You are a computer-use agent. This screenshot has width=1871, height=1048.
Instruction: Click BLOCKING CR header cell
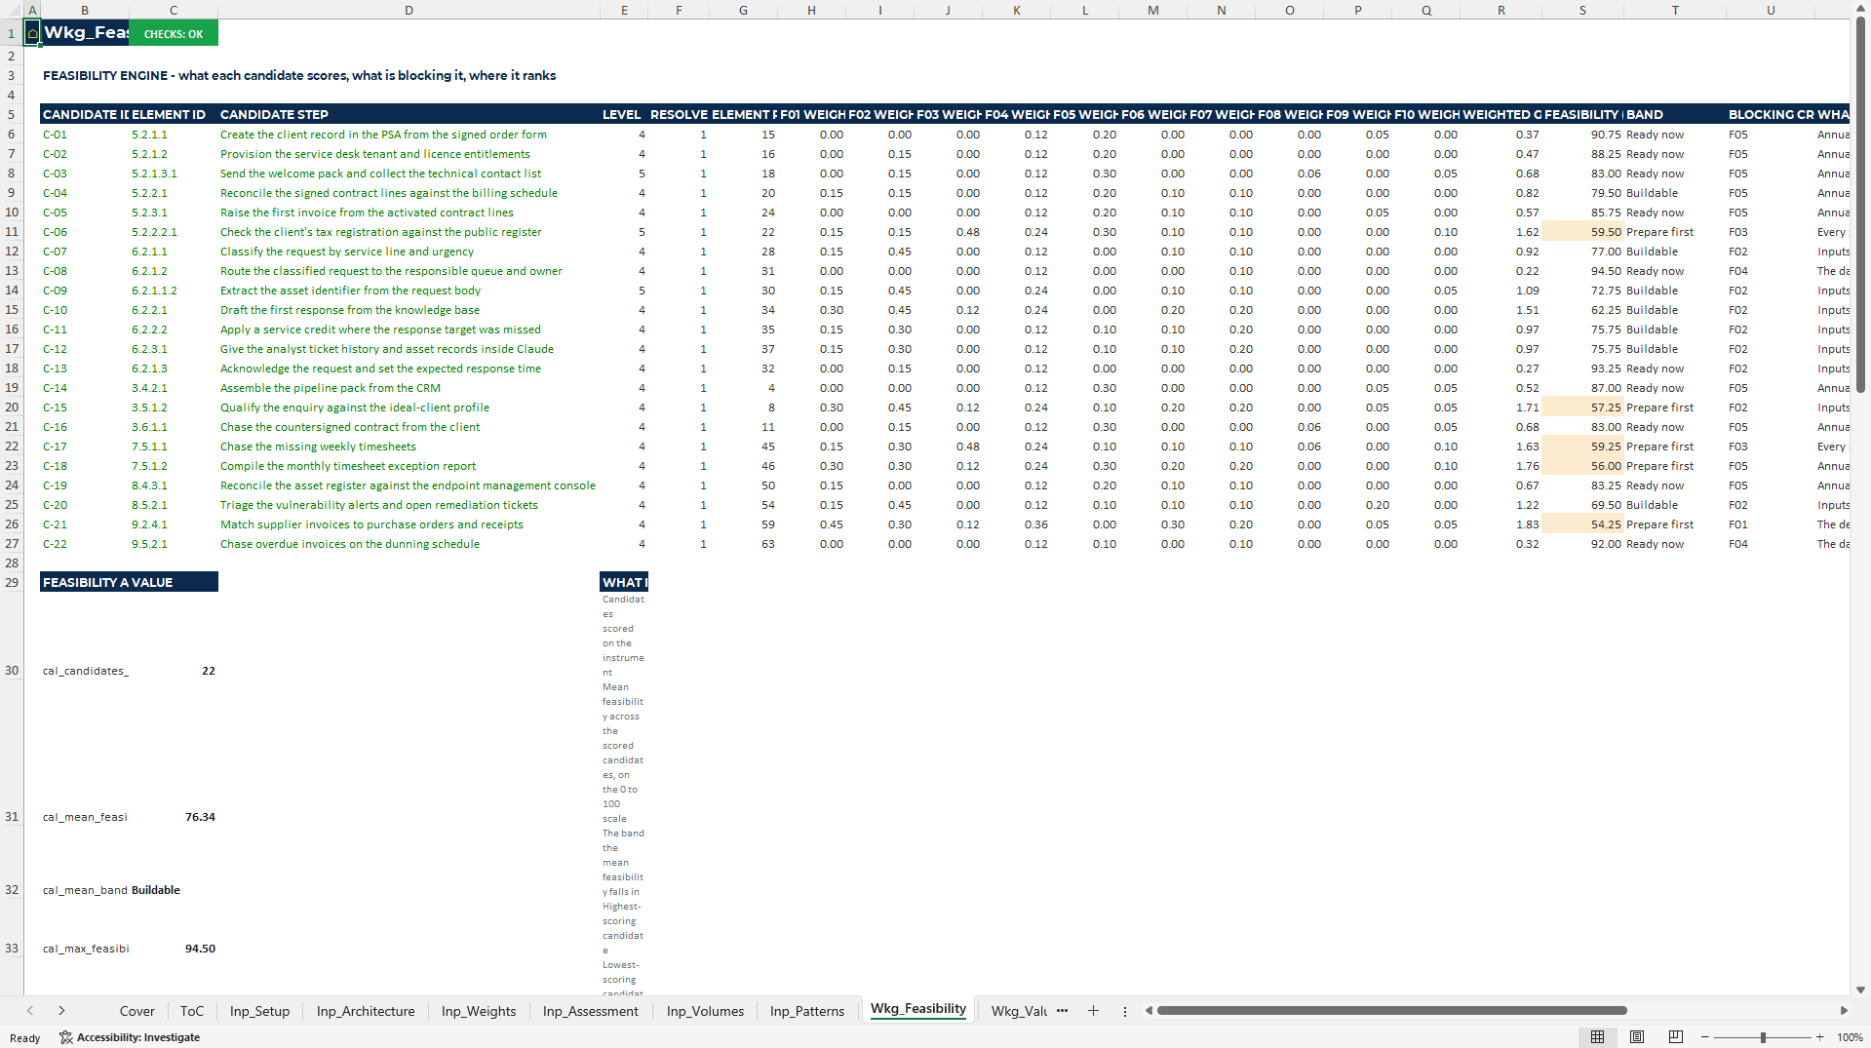click(x=1770, y=114)
